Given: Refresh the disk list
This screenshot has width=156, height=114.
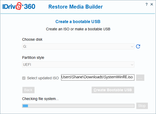Looking at the screenshot, I should coord(138,46).
